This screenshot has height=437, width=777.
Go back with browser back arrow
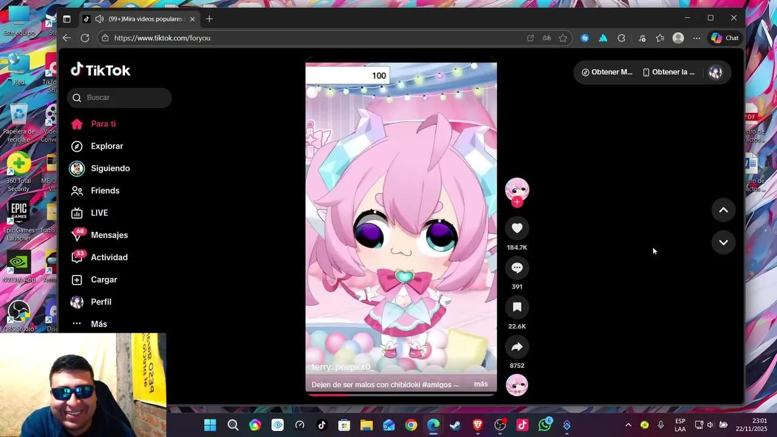pyautogui.click(x=67, y=38)
